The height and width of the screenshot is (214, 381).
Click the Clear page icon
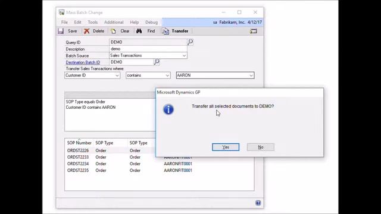[113, 31]
